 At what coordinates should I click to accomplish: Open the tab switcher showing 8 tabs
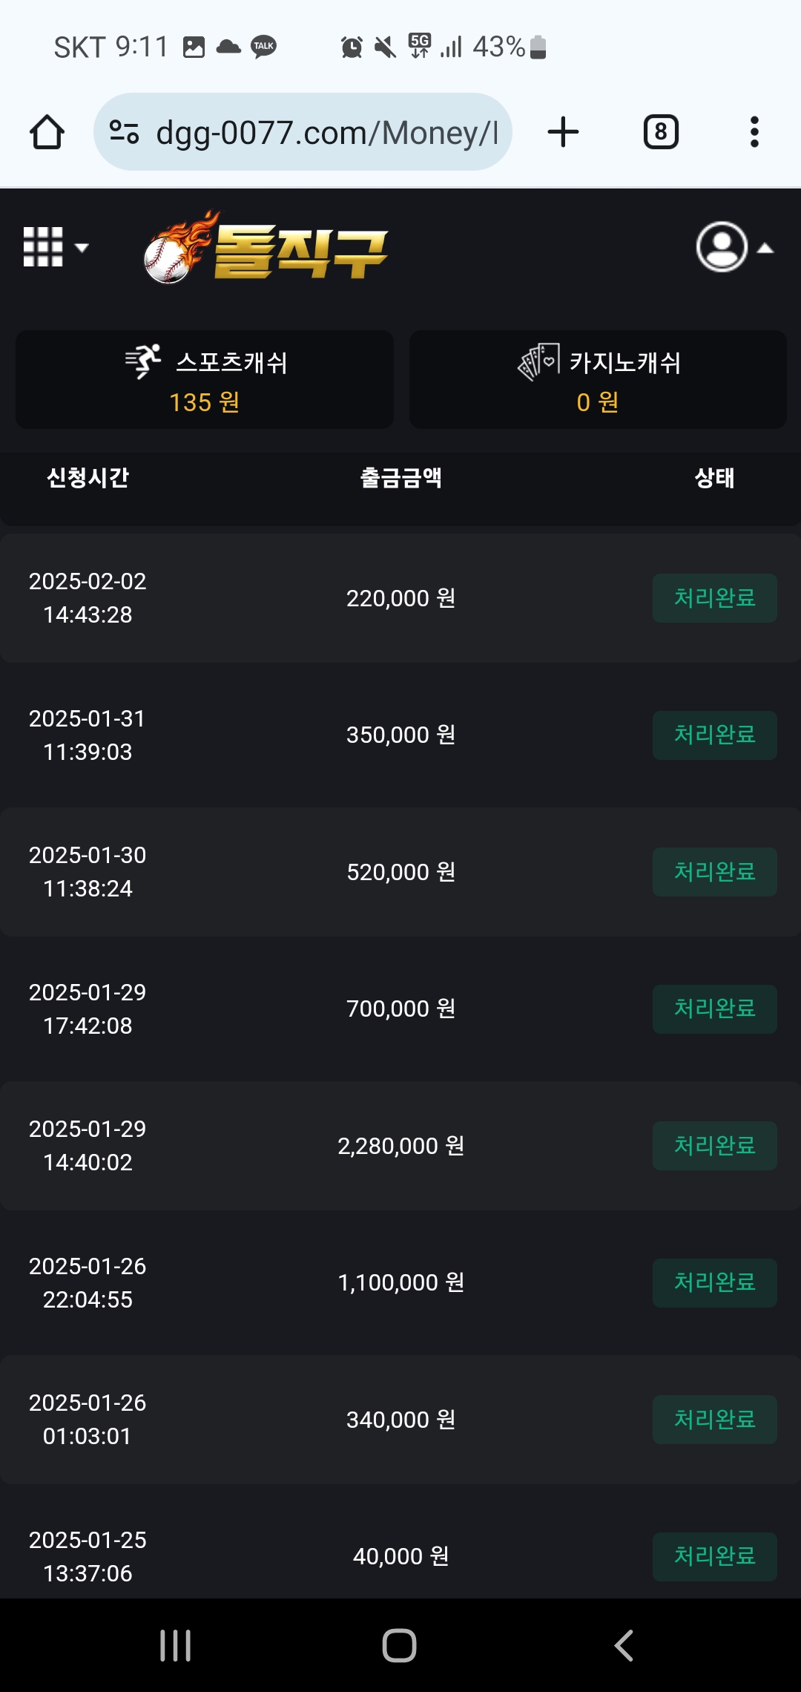[661, 132]
